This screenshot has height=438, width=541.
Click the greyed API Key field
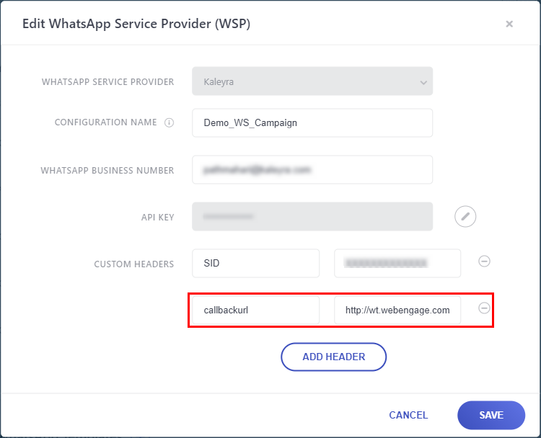pos(312,216)
